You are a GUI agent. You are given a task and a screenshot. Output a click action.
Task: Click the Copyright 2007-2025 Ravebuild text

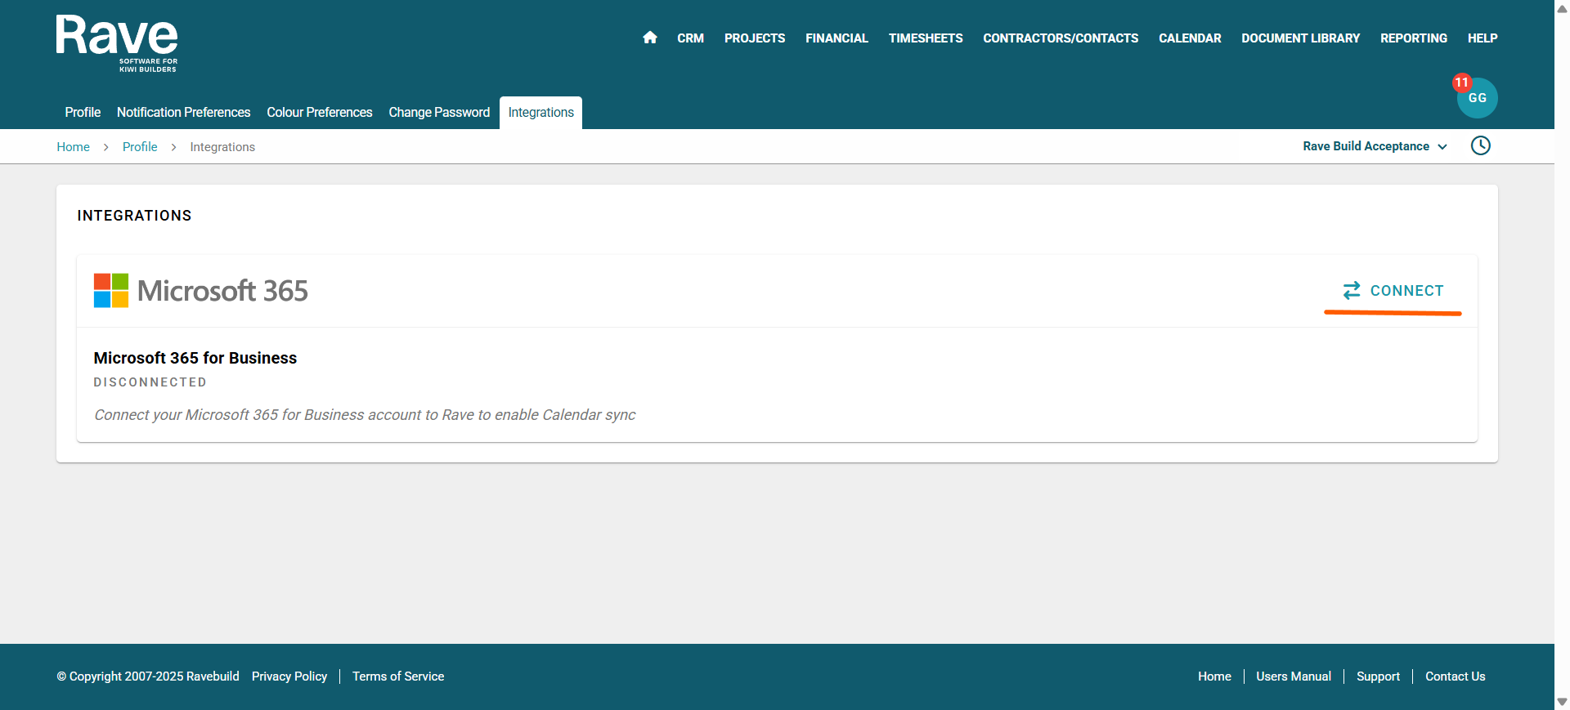coord(148,677)
